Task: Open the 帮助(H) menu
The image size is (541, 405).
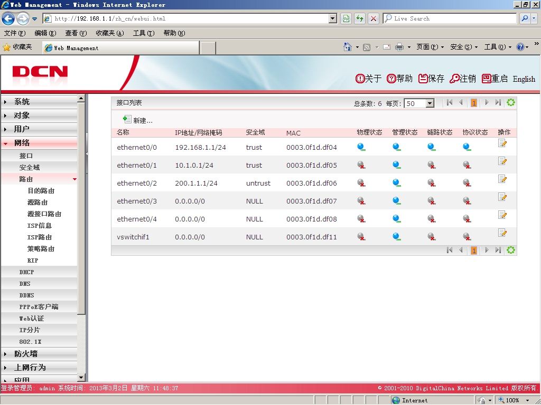Action: click(174, 33)
